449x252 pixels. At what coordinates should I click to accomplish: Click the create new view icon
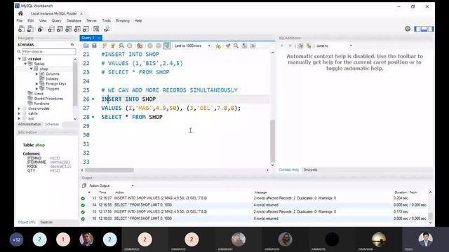(x=69, y=29)
